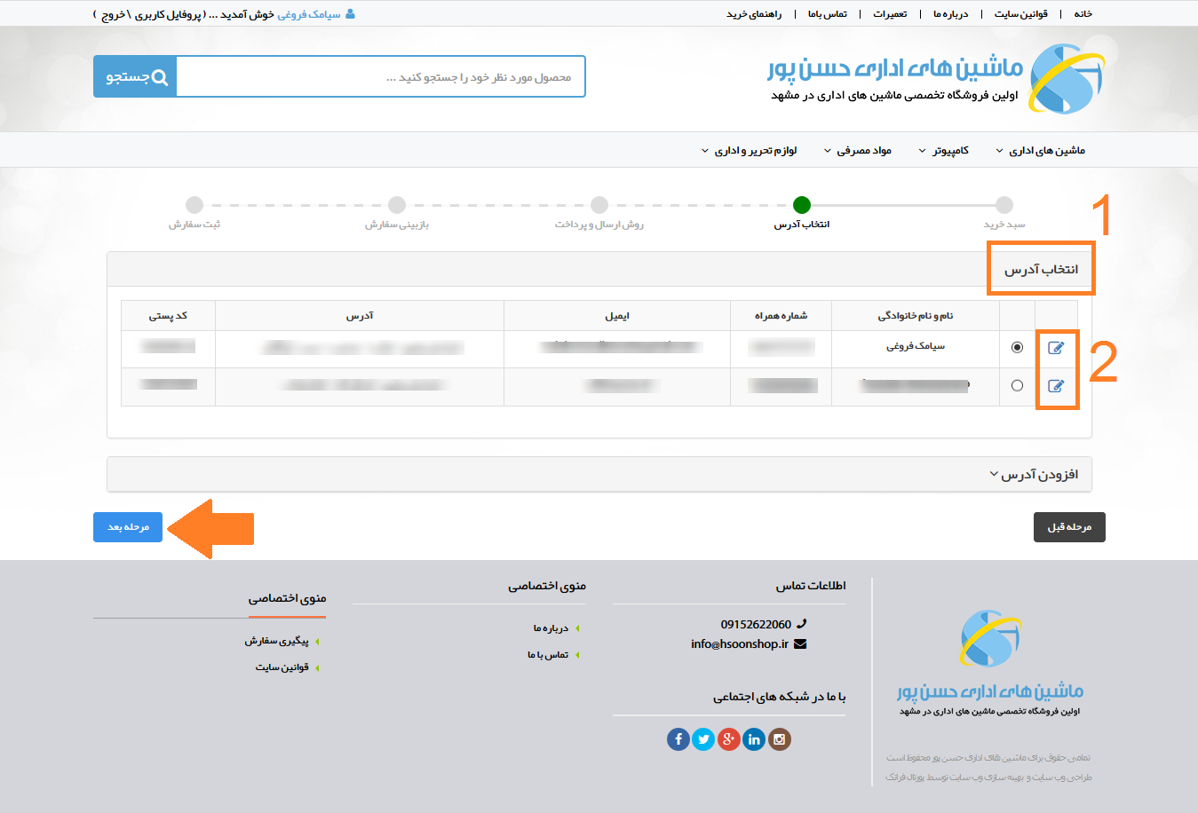Click the site logo in header
The height and width of the screenshot is (813, 1198).
click(x=1066, y=80)
